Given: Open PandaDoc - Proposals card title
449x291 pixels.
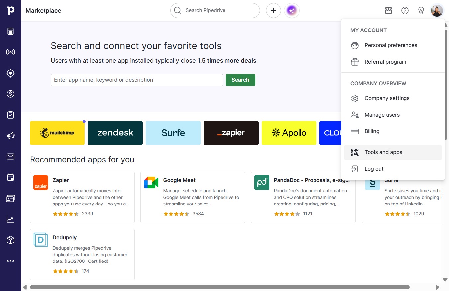Looking at the screenshot, I should pyautogui.click(x=312, y=180).
